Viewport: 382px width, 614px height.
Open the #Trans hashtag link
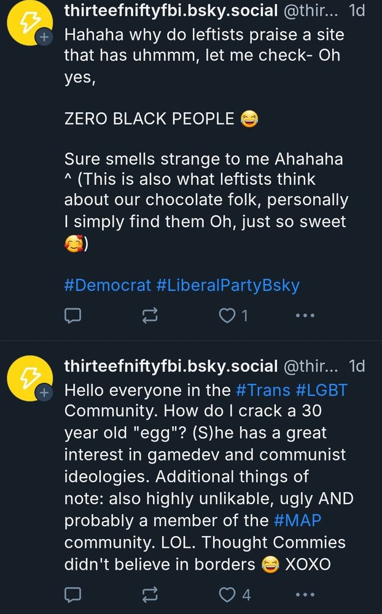[x=263, y=390]
